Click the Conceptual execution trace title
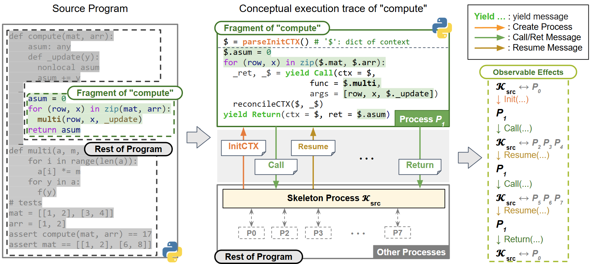The height and width of the screenshot is (264, 590). (x=333, y=9)
